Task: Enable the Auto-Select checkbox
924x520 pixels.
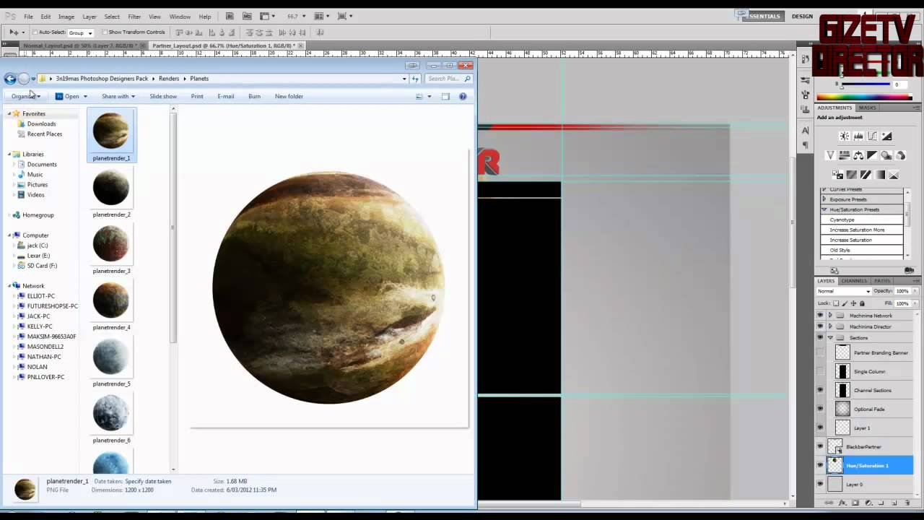Action: coord(35,32)
